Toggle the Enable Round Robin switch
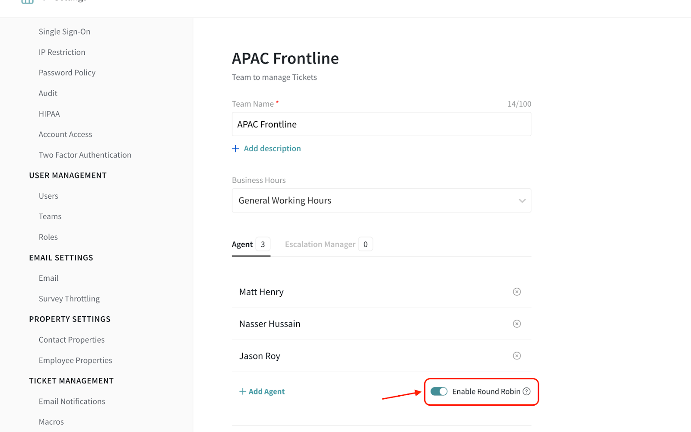Image resolution: width=691 pixels, height=432 pixels. (x=439, y=391)
